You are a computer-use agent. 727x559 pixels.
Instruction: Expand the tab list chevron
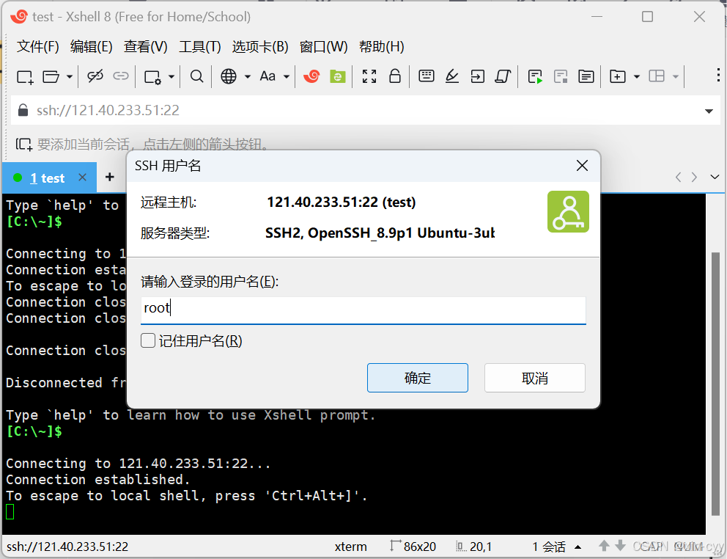pyautogui.click(x=715, y=177)
